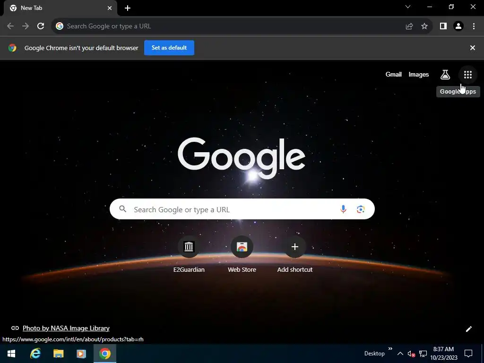Dismiss the default browser notification bar
The height and width of the screenshot is (363, 484).
tap(472, 48)
